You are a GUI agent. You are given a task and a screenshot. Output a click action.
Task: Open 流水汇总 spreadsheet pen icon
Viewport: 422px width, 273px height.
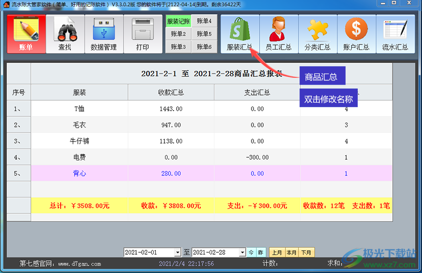point(395,34)
